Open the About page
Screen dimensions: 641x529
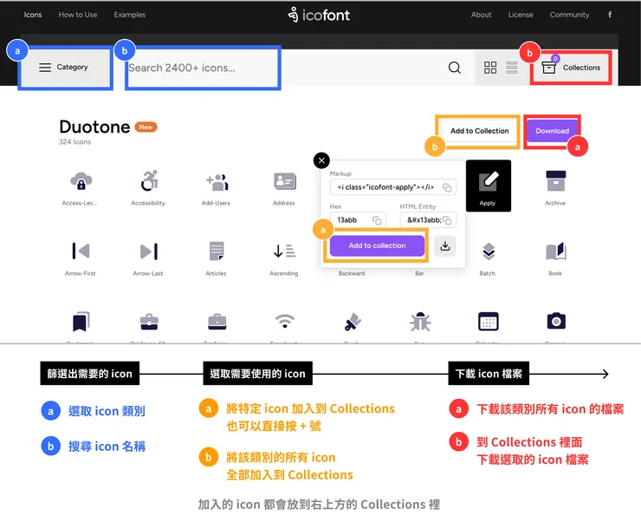[x=481, y=15]
